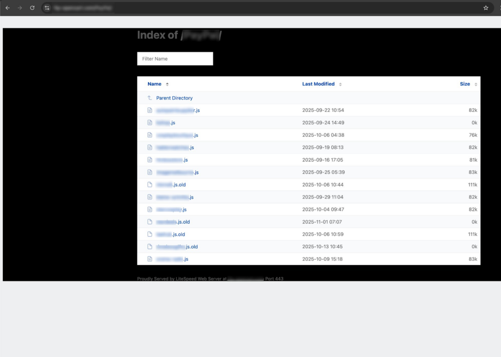This screenshot has height=357, width=501.
Task: Sort listing by Size column header
Action: tap(465, 84)
